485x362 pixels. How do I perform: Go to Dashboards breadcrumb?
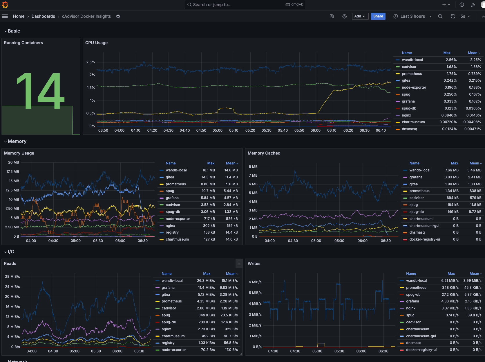click(43, 16)
